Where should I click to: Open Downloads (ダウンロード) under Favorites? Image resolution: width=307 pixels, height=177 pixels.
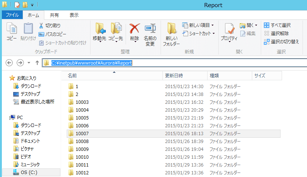[x=27, y=86]
